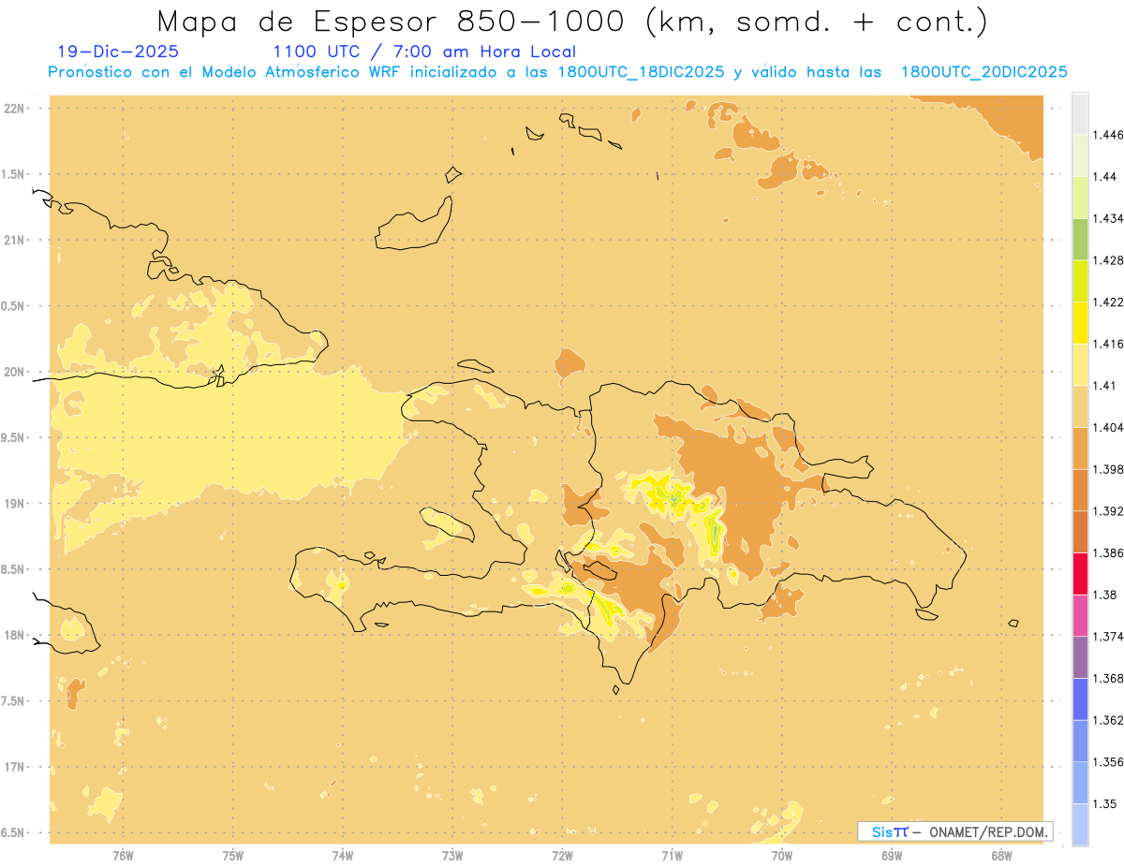Click the longitude label "70W"

tap(782, 856)
